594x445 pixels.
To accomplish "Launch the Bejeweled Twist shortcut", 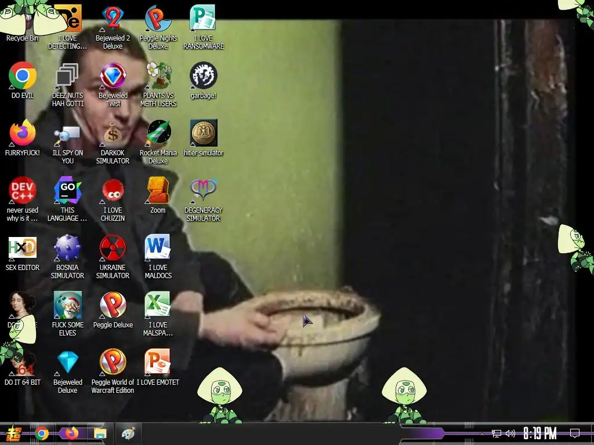I will 113,85.
